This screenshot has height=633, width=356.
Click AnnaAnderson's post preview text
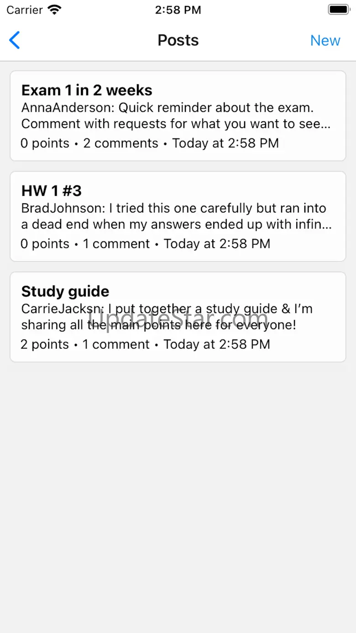[x=176, y=116]
